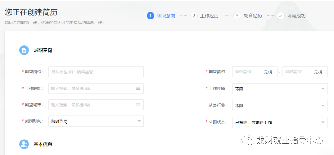This screenshot has height=155, width=334.
Task: Select the 求职意向 step label
Action: coord(166,16)
